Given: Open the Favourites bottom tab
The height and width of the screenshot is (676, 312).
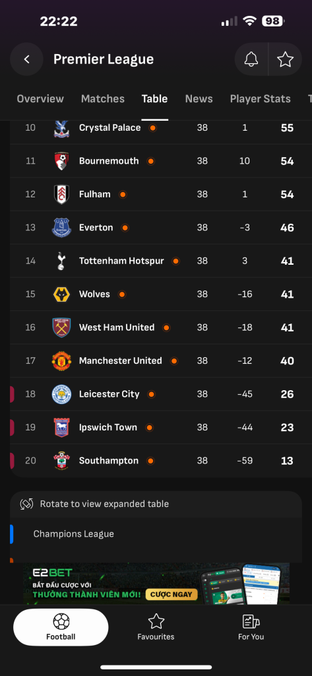Looking at the screenshot, I should (156, 628).
